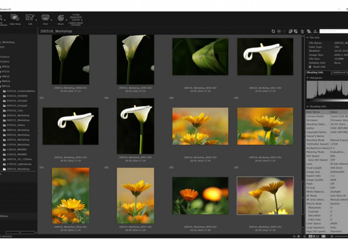Click the trash delete icon
Viewport: 348px width, 244px height.
[302, 32]
